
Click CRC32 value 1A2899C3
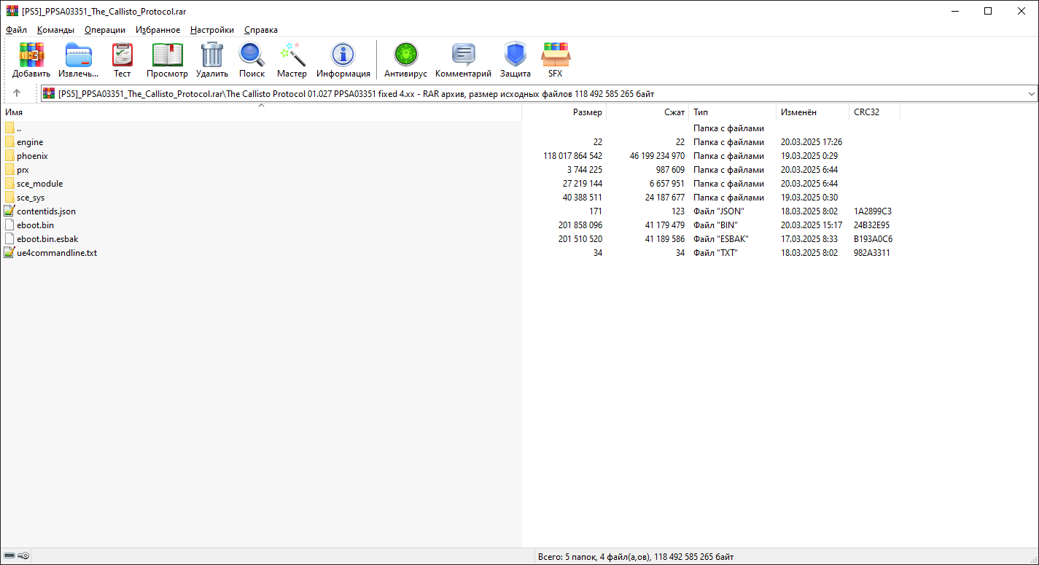pos(873,211)
